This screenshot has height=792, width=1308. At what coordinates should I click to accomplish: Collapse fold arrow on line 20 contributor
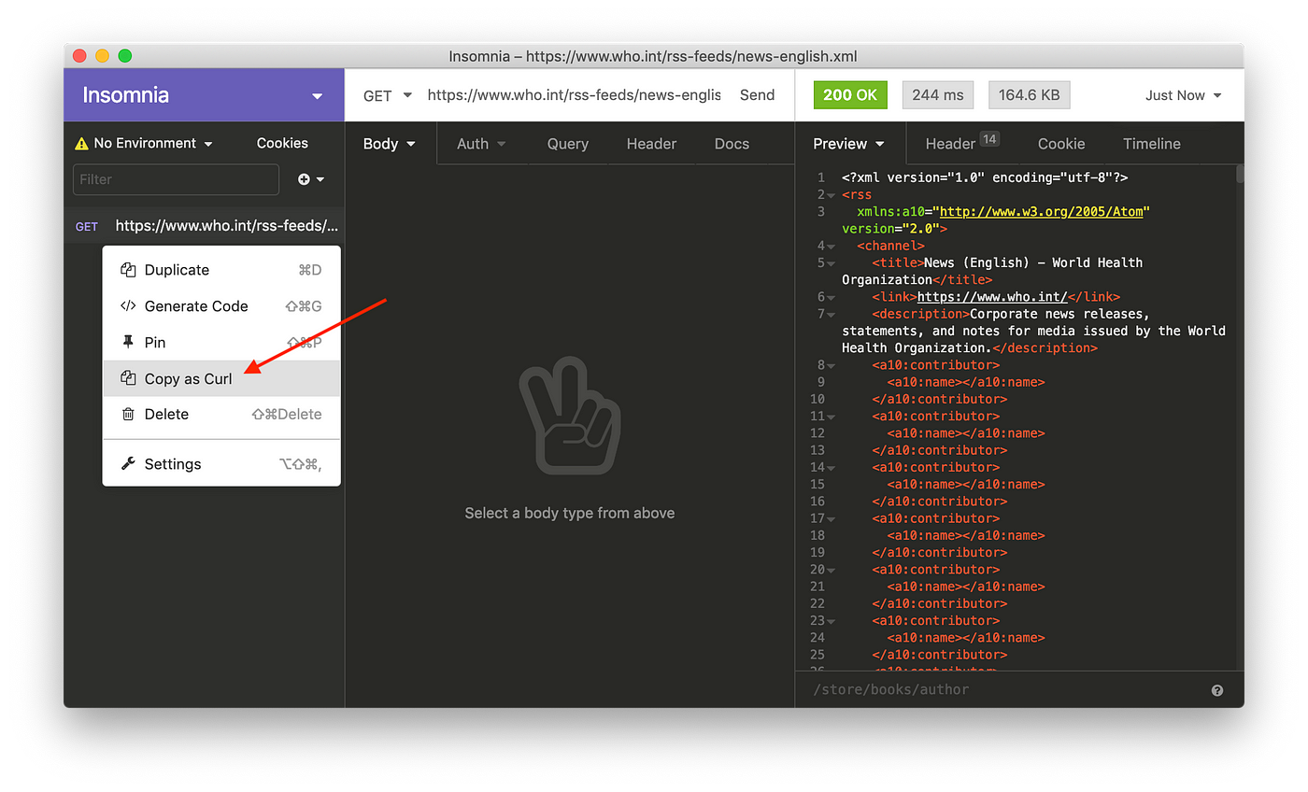tap(831, 570)
